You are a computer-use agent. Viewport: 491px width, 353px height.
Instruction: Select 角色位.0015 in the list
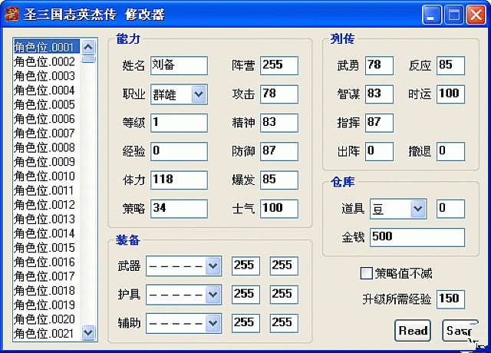(x=46, y=247)
